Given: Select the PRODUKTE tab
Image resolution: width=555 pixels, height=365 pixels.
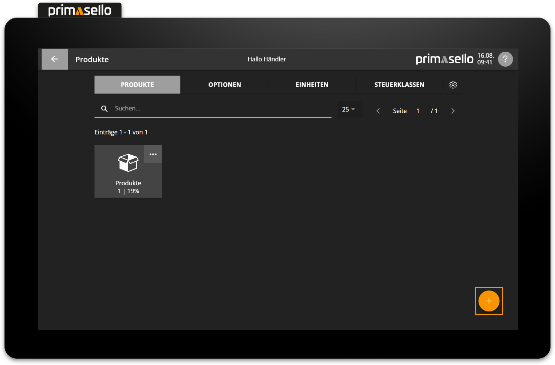Looking at the screenshot, I should [x=137, y=85].
